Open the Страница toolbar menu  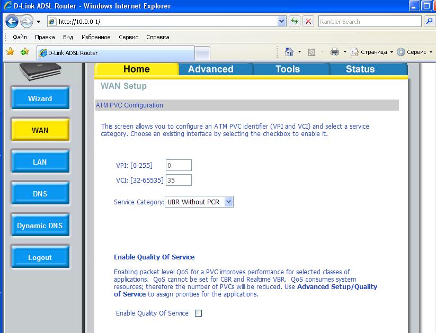click(x=372, y=52)
